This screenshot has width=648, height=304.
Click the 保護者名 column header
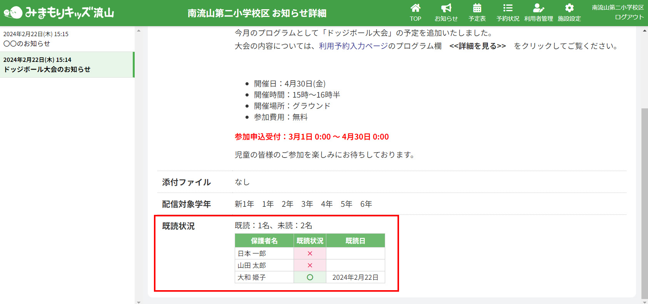[264, 241]
